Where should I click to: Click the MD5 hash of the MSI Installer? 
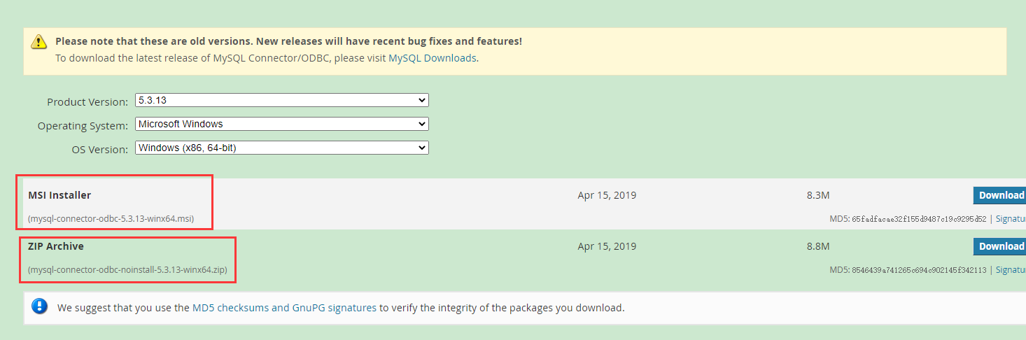(x=919, y=219)
